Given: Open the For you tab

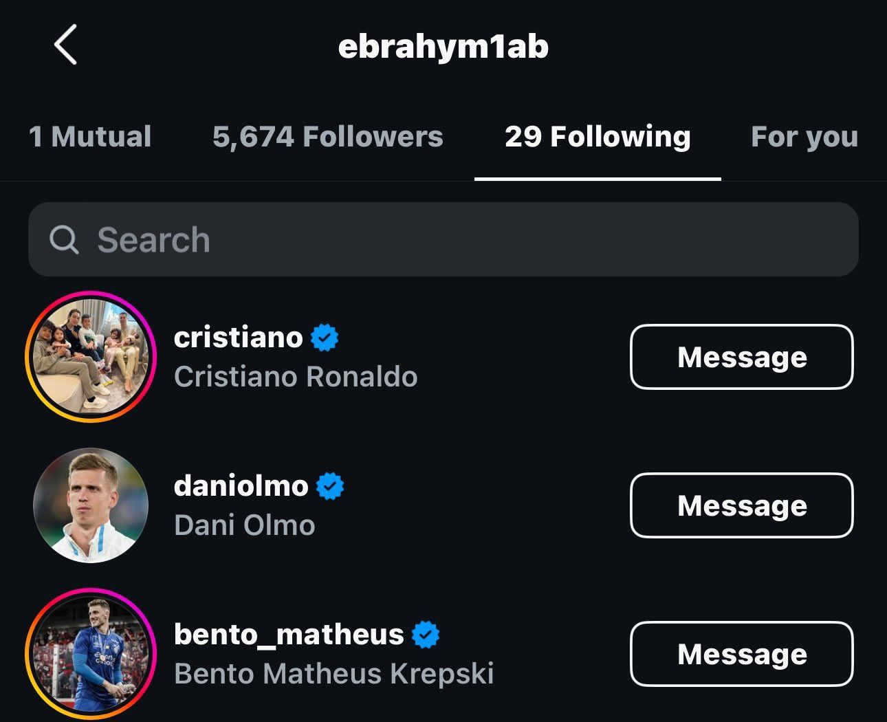Looking at the screenshot, I should 804,137.
